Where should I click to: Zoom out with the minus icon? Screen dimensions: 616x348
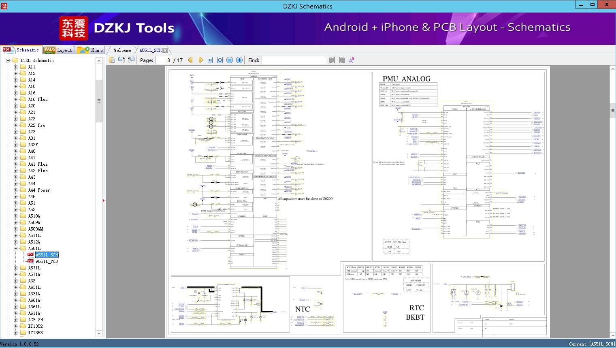[230, 60]
